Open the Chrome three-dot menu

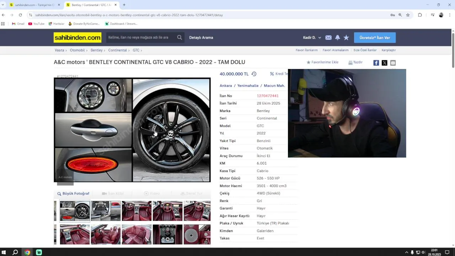point(450,15)
